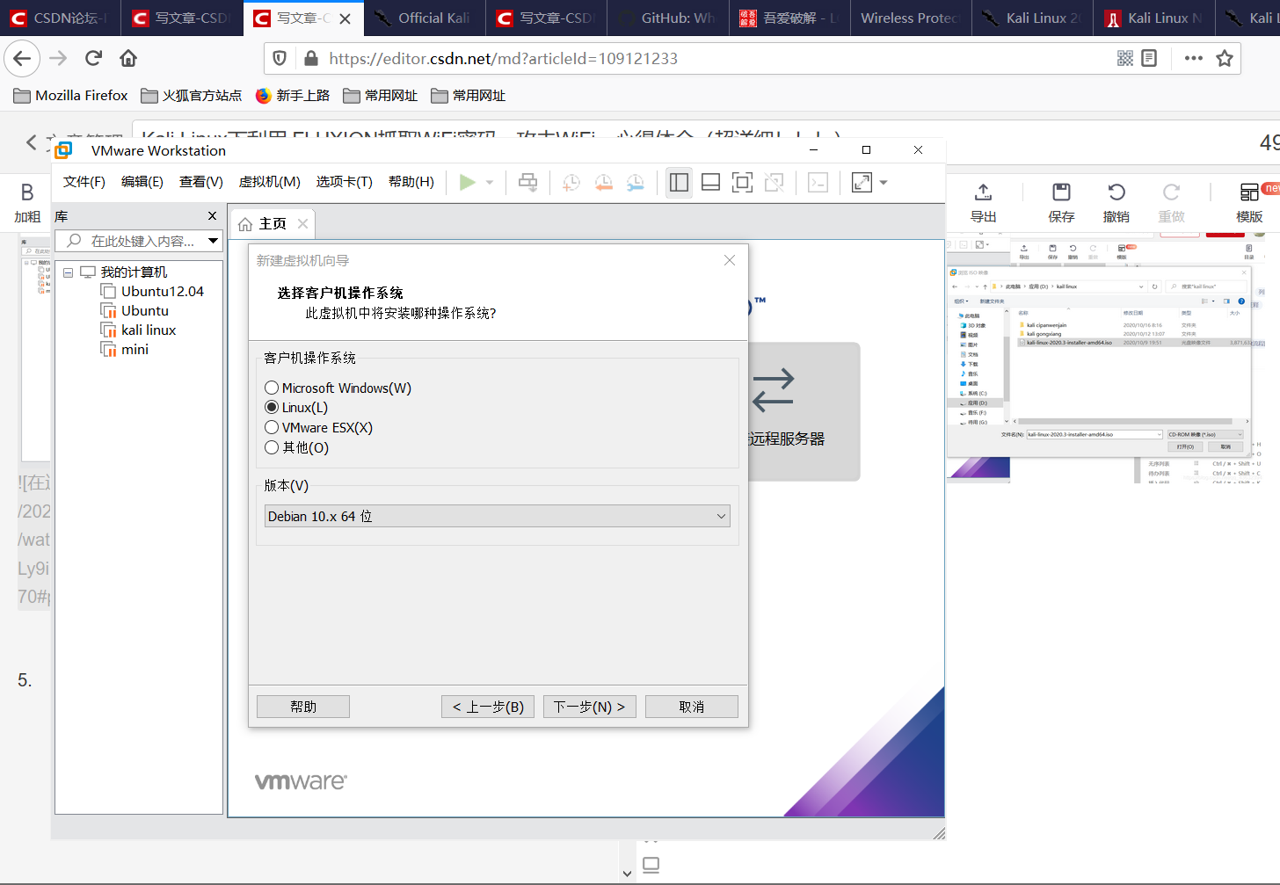Click the Revert Snapshot toolbar icon

(603, 182)
